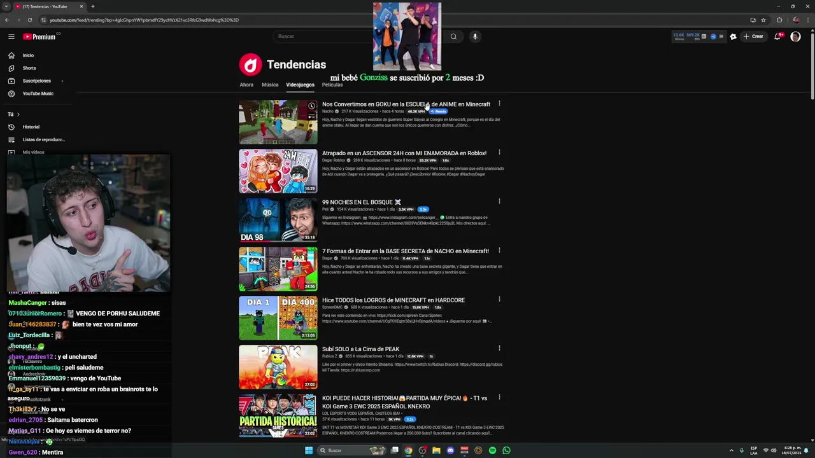Open options for LOGROS DE MINECRAFT video
815x458 pixels.
point(499,299)
